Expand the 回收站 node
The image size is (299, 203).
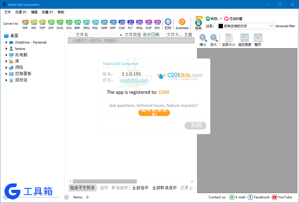[x=6, y=80]
